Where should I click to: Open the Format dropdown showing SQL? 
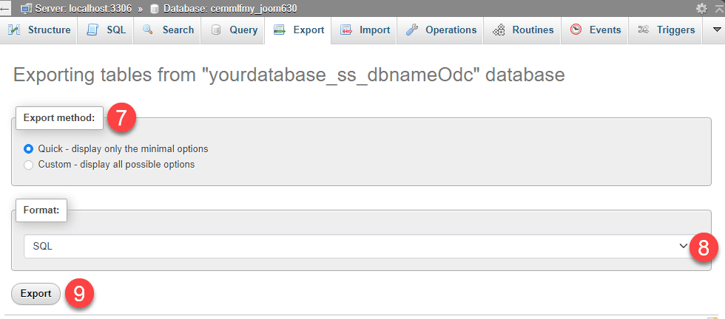pos(355,247)
